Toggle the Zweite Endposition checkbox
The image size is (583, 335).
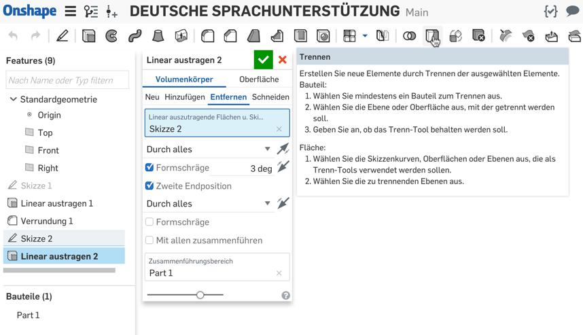[149, 186]
